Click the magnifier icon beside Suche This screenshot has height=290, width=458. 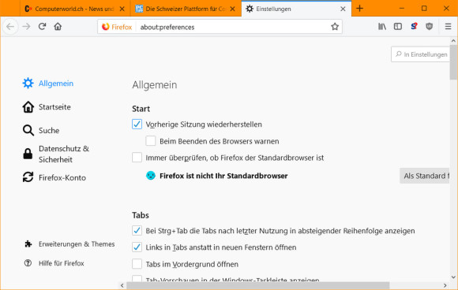28,130
